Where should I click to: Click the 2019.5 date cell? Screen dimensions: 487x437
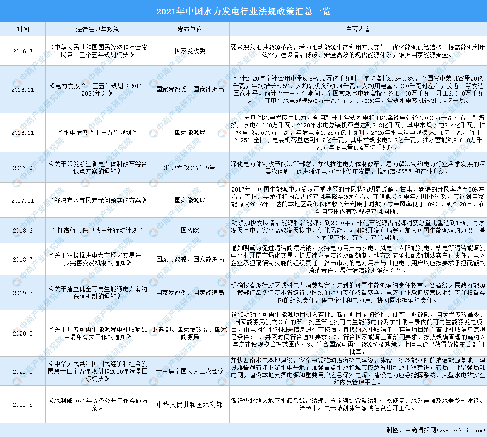pyautogui.click(x=23, y=293)
